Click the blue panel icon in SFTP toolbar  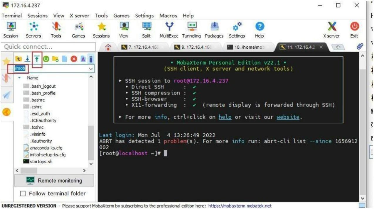[x=91, y=59]
